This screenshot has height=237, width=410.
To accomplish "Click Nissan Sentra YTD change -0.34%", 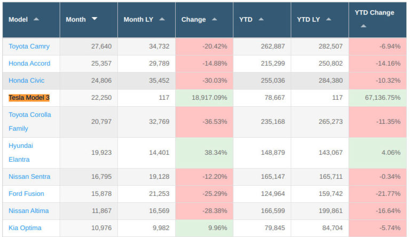I will (x=390, y=177).
